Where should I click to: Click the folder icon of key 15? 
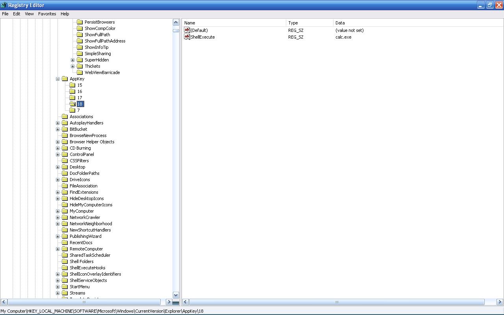point(72,85)
